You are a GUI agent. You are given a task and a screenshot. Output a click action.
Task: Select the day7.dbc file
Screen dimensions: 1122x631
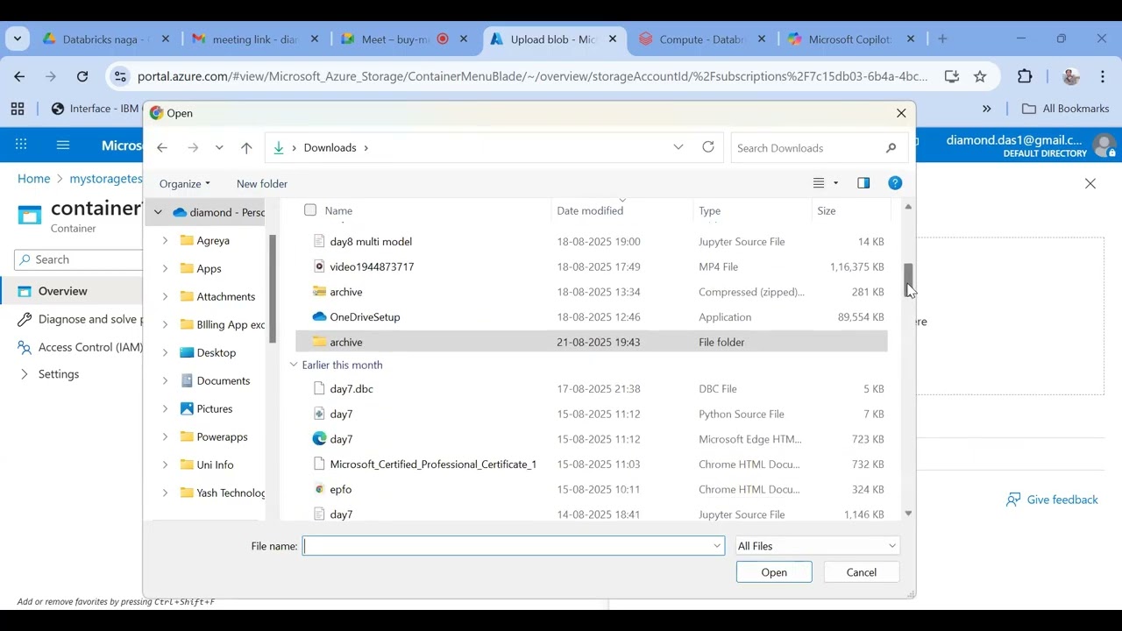592,388
